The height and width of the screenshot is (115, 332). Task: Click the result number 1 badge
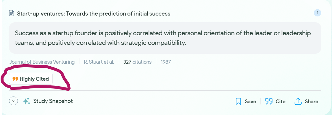[x=317, y=13]
